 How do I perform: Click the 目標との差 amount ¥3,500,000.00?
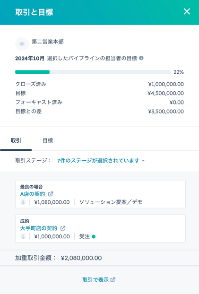pyautogui.click(x=166, y=112)
